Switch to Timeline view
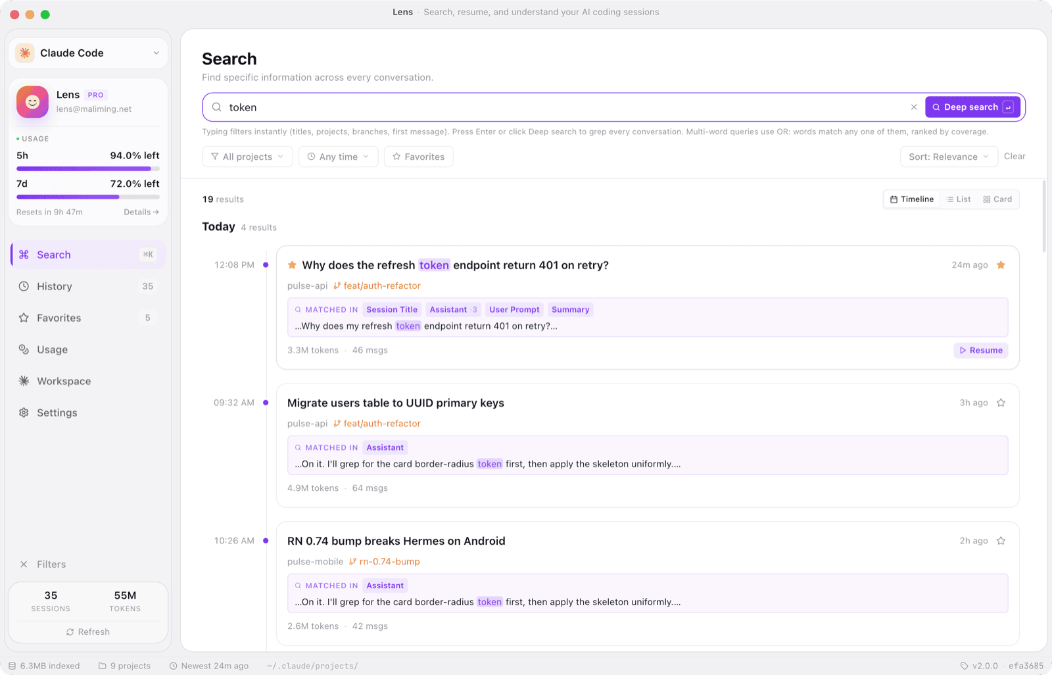The image size is (1052, 675). (912, 199)
